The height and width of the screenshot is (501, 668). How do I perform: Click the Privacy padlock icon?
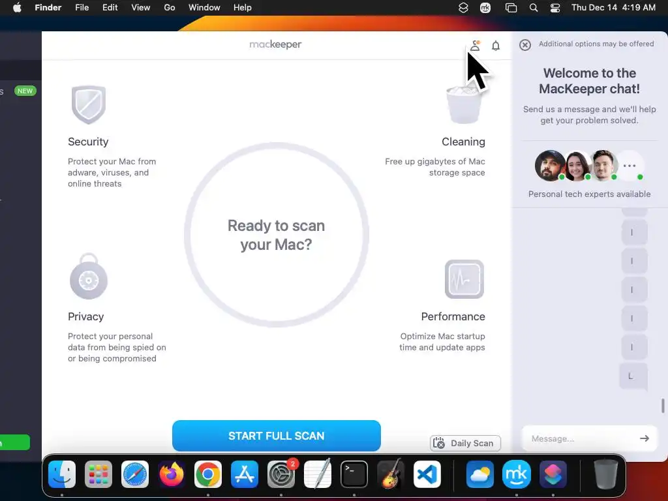coord(89,276)
